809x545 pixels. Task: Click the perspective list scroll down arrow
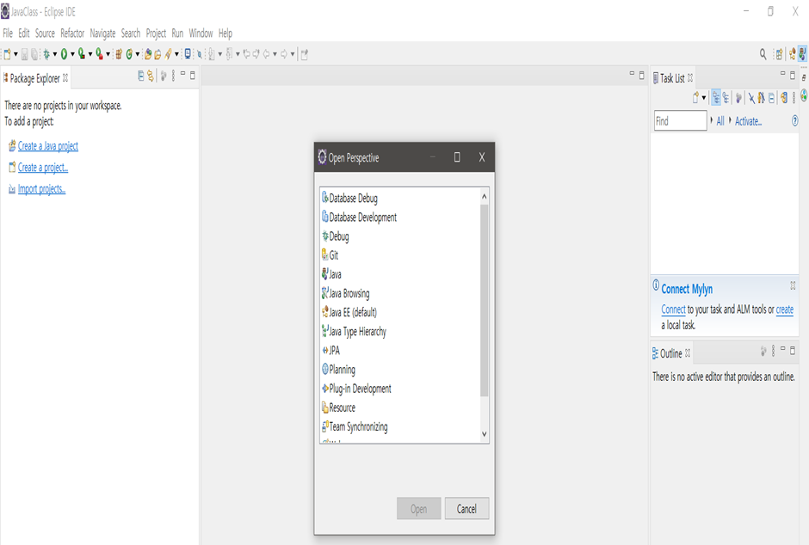[x=484, y=434]
